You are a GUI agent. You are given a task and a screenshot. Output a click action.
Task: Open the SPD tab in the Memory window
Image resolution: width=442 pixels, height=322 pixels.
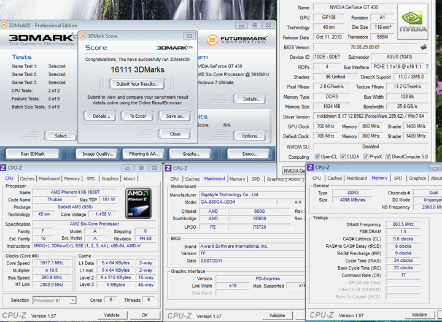coord(398,178)
